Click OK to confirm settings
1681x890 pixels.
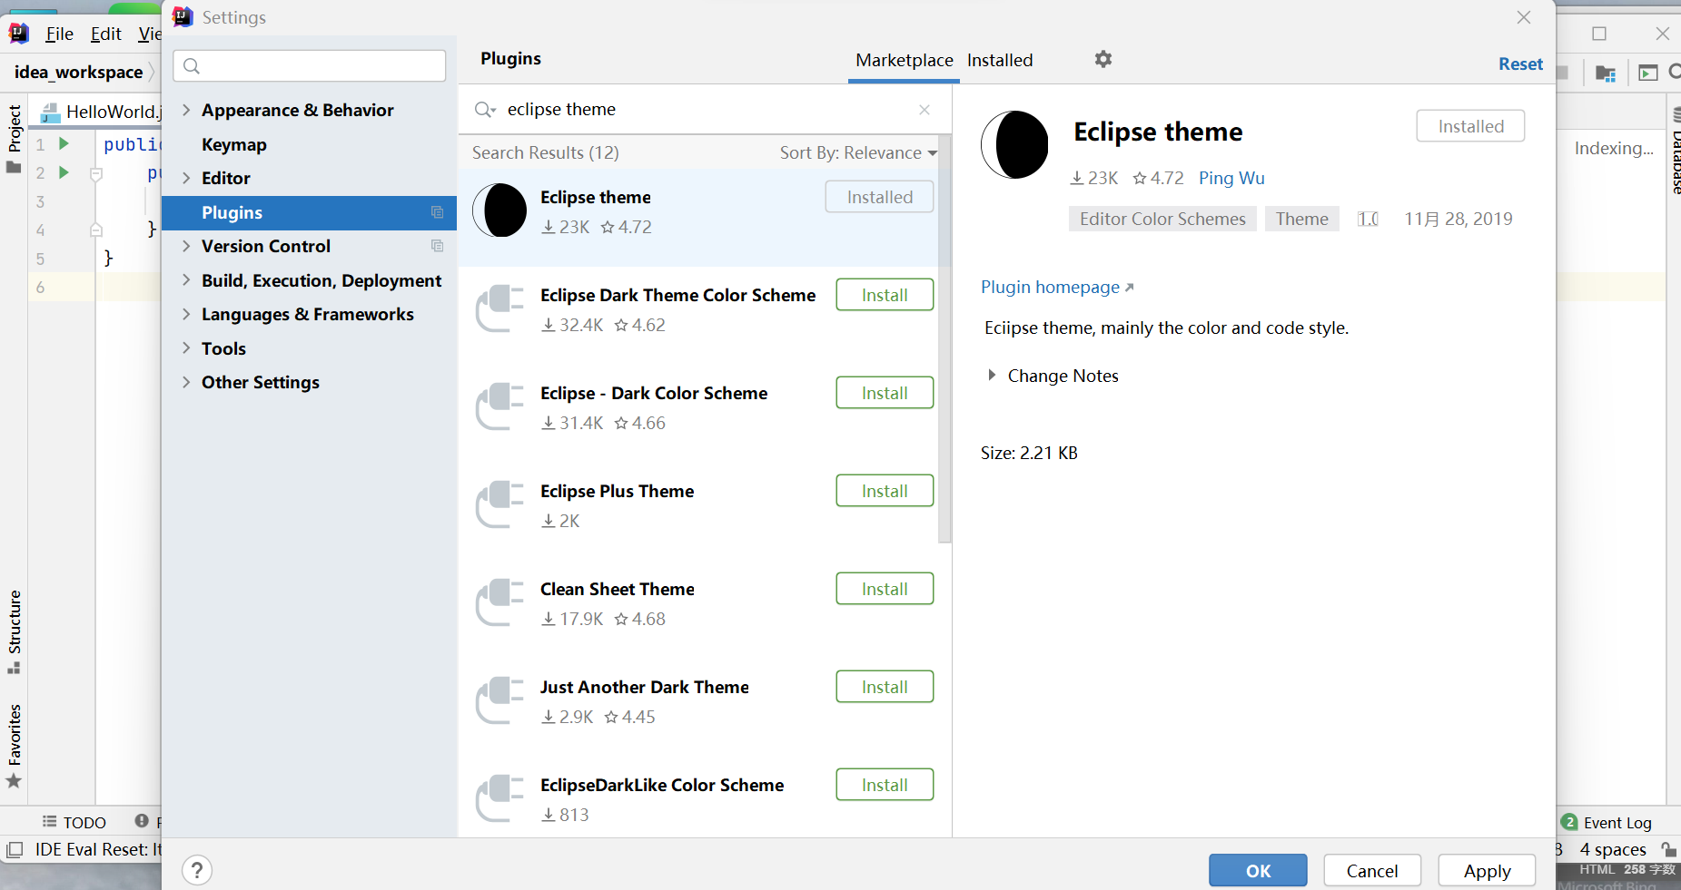pos(1258,870)
